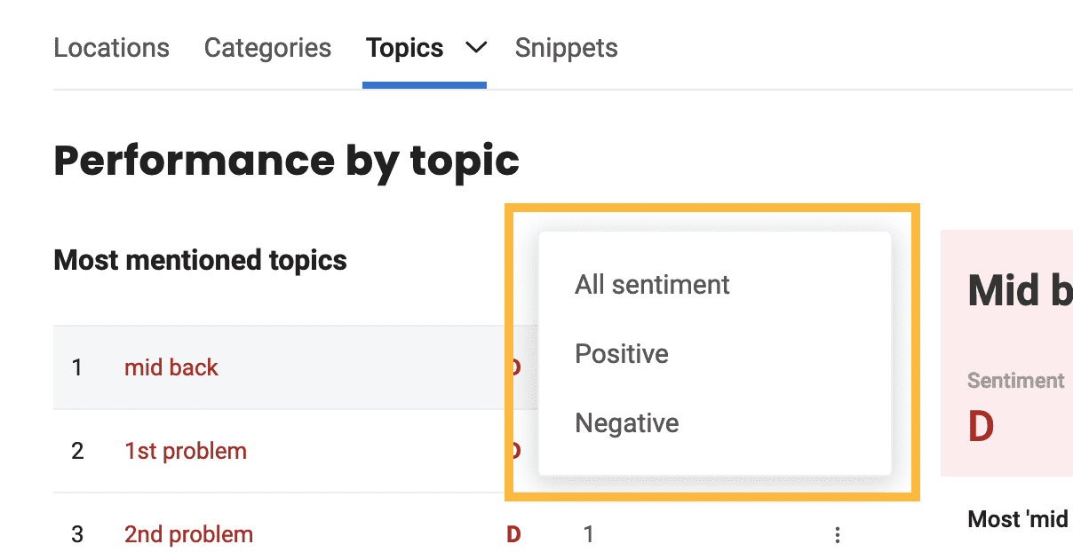Image resolution: width=1073 pixels, height=552 pixels.
Task: Select rank number 2 of 1st problem row
Action: 77,451
